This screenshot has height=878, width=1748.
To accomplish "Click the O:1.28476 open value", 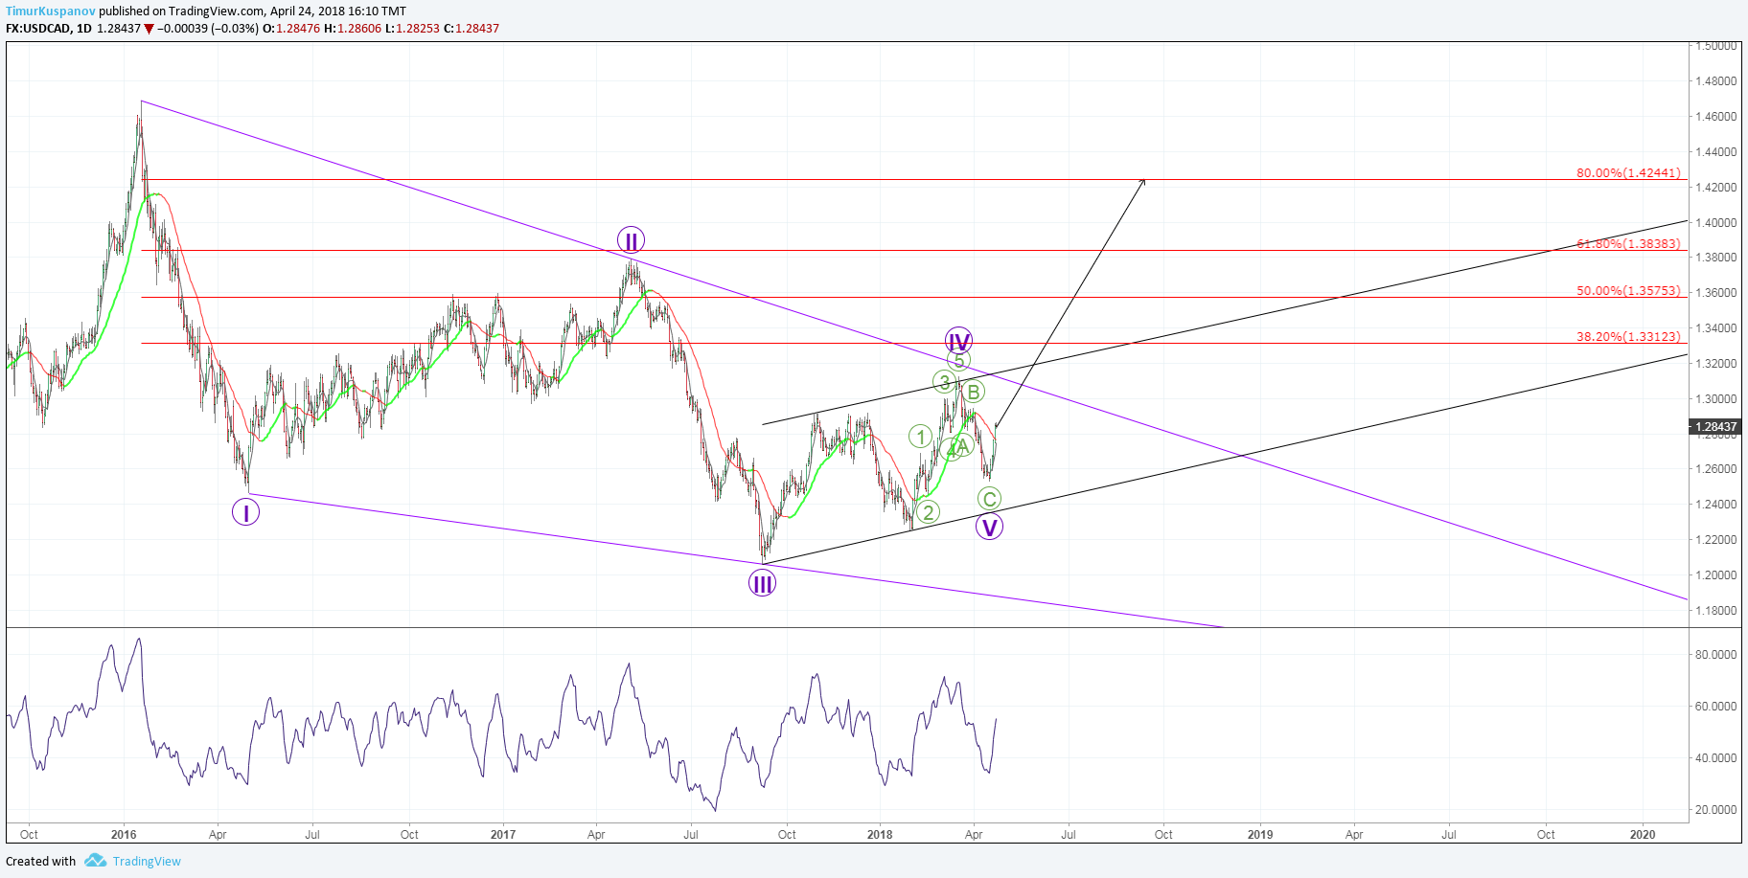I will pyautogui.click(x=291, y=28).
